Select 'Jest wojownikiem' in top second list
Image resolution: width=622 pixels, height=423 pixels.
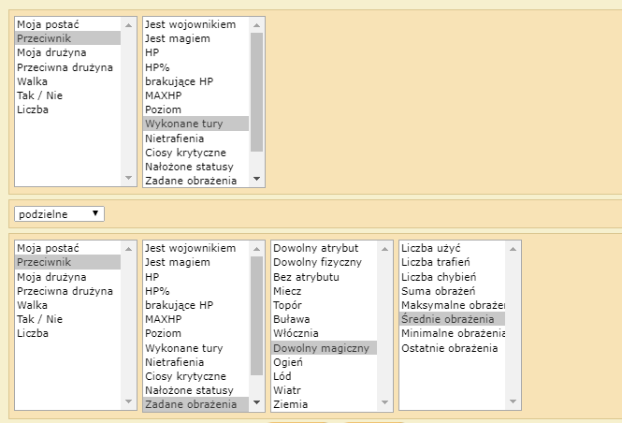tap(196, 24)
